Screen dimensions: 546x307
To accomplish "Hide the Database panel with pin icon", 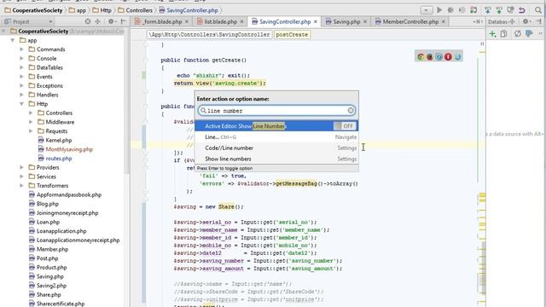I will (x=539, y=21).
